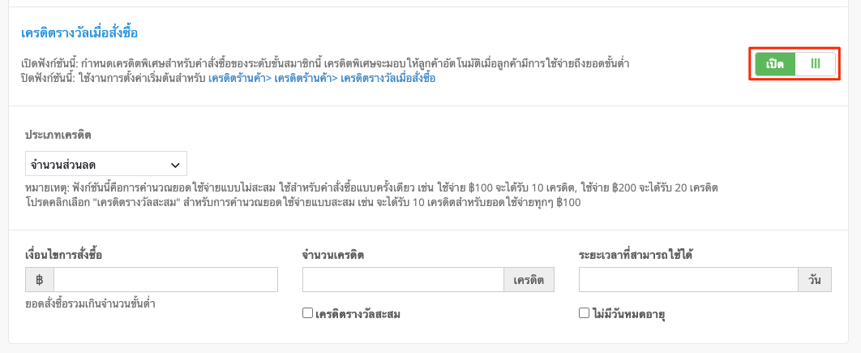Toggle the green เปิด switch off
This screenshot has height=353, width=861.
tap(795, 64)
